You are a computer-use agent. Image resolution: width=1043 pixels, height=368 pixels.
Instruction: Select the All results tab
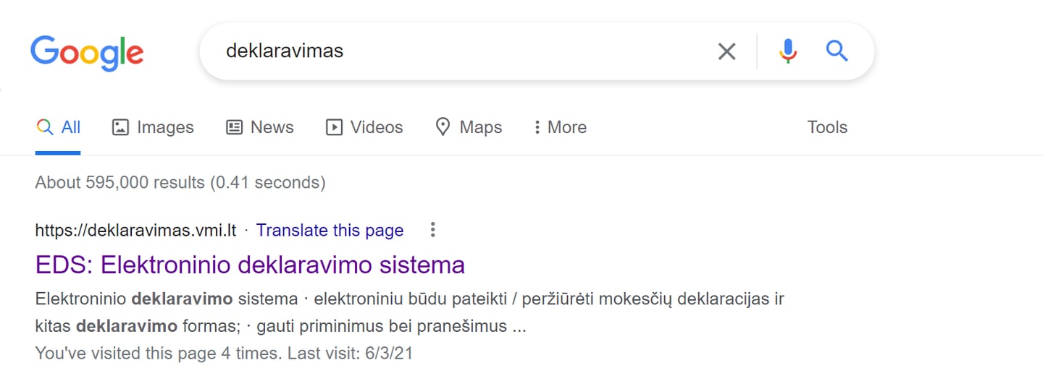click(x=58, y=127)
